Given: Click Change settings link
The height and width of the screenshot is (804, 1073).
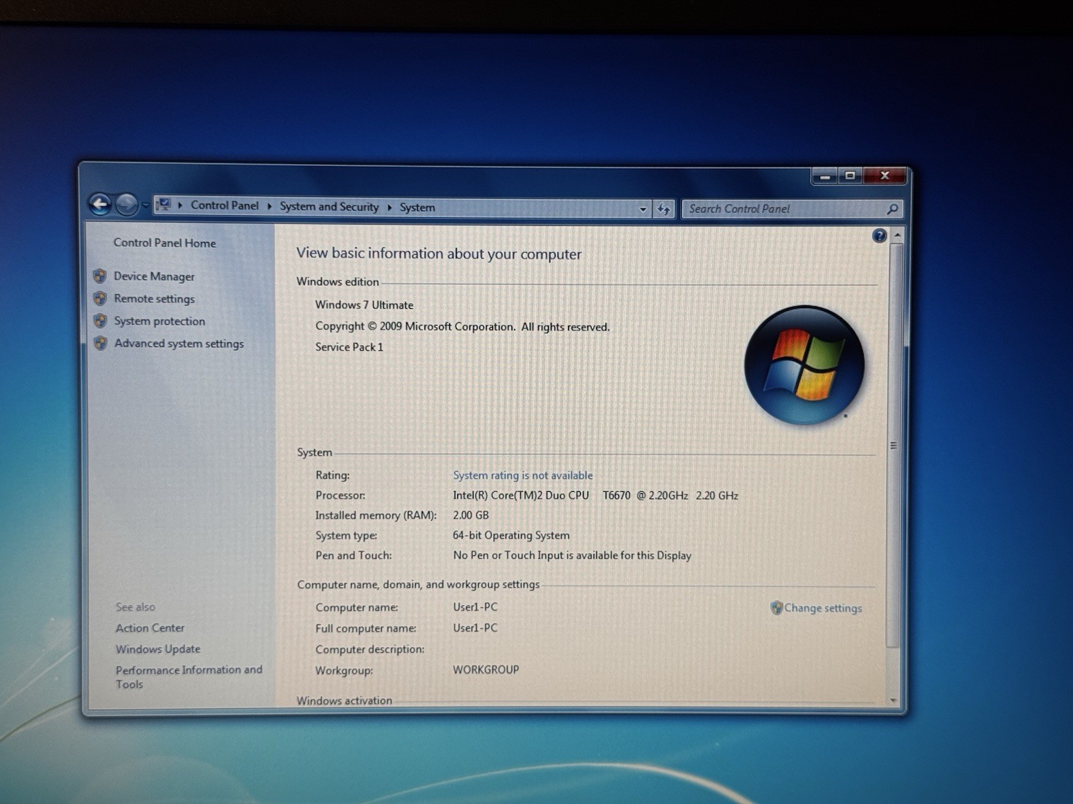Looking at the screenshot, I should (823, 608).
